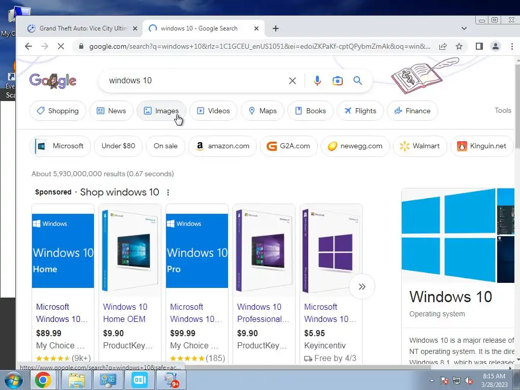Open the Finance search filter

412,111
